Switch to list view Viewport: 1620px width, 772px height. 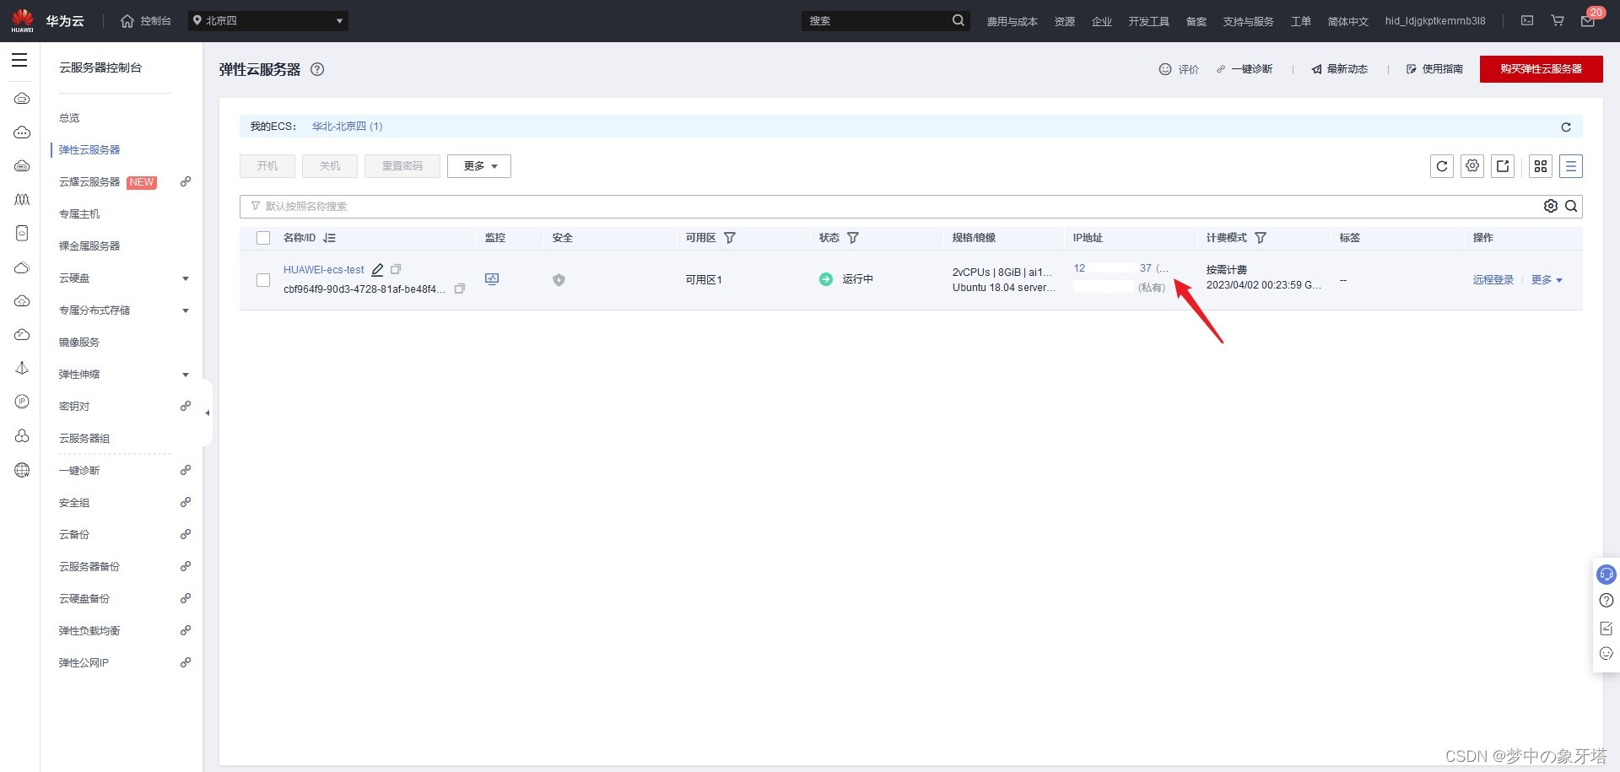tap(1571, 166)
